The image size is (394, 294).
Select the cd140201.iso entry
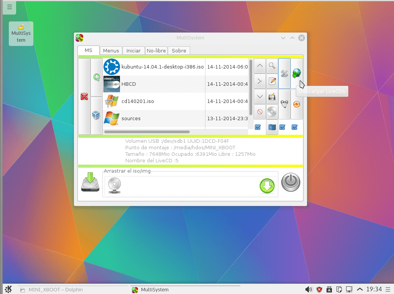pos(176,101)
